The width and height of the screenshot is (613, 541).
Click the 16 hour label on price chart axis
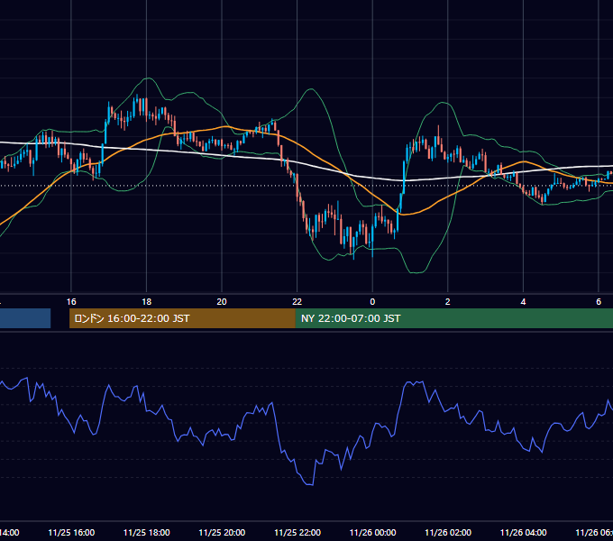pos(71,302)
